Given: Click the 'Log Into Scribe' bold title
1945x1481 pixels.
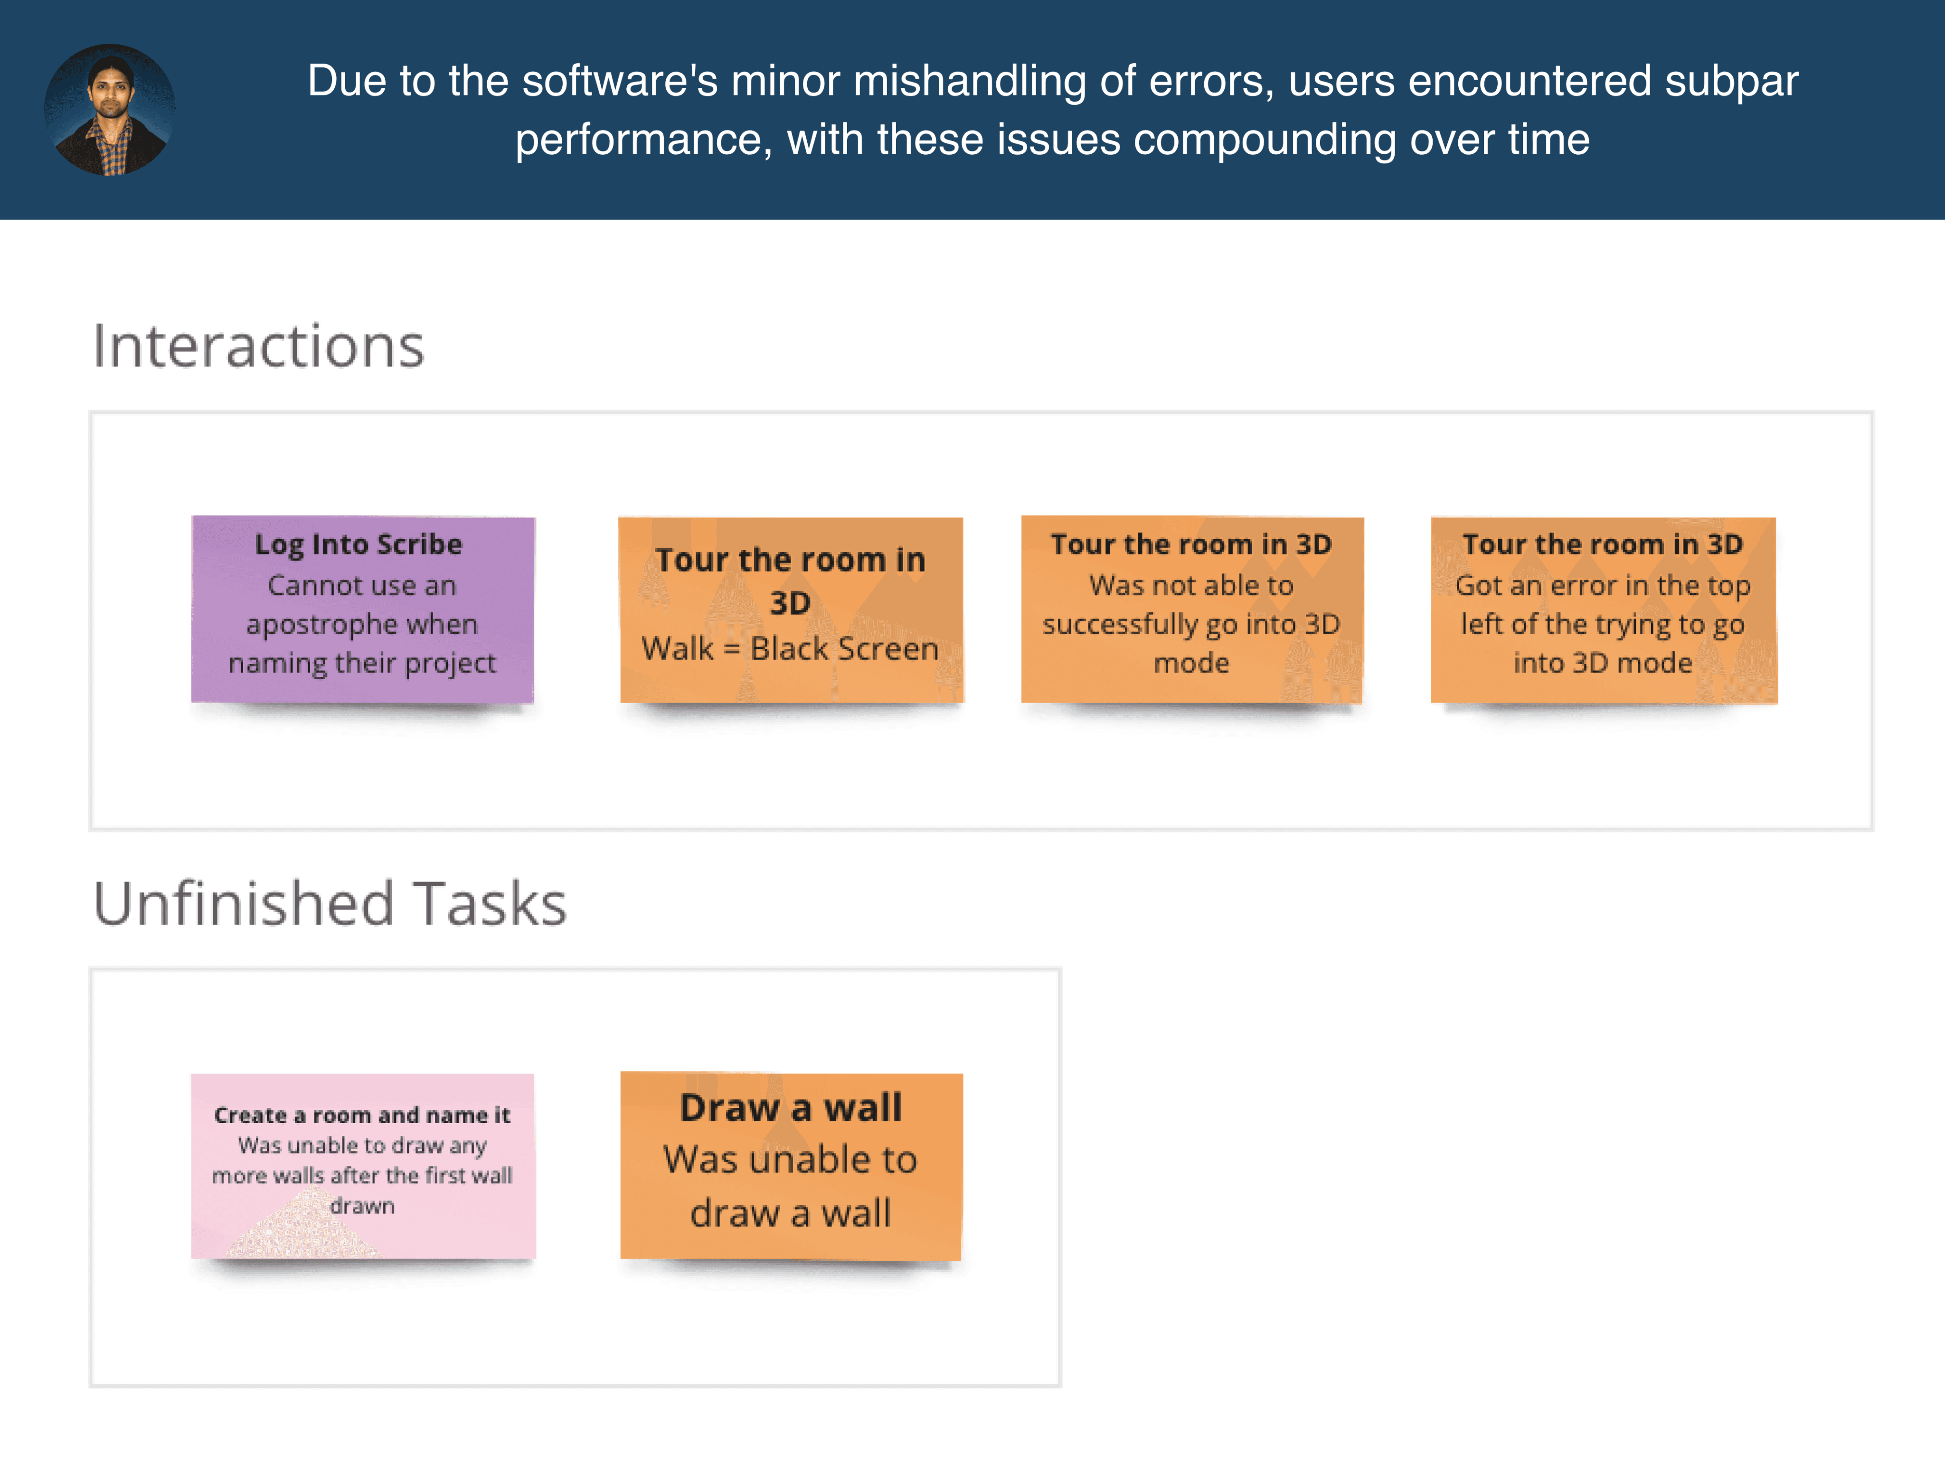Looking at the screenshot, I should [x=358, y=544].
